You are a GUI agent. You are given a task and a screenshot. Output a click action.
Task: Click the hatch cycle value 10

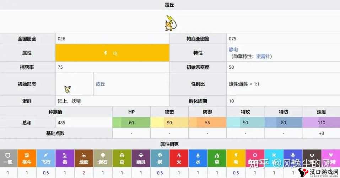[x=231, y=101]
